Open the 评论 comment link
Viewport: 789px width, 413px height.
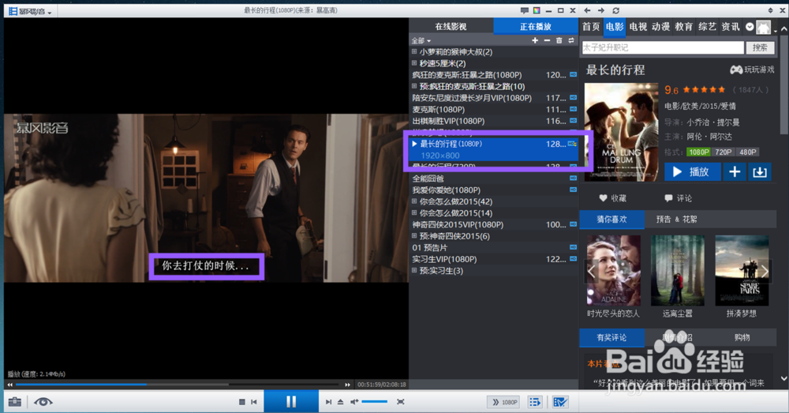(678, 198)
